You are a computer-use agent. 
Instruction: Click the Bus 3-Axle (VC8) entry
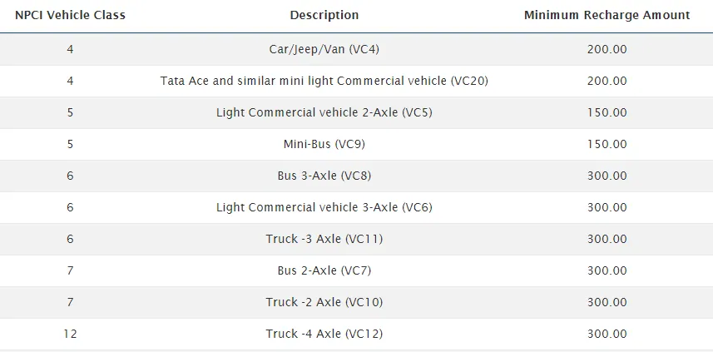(324, 176)
